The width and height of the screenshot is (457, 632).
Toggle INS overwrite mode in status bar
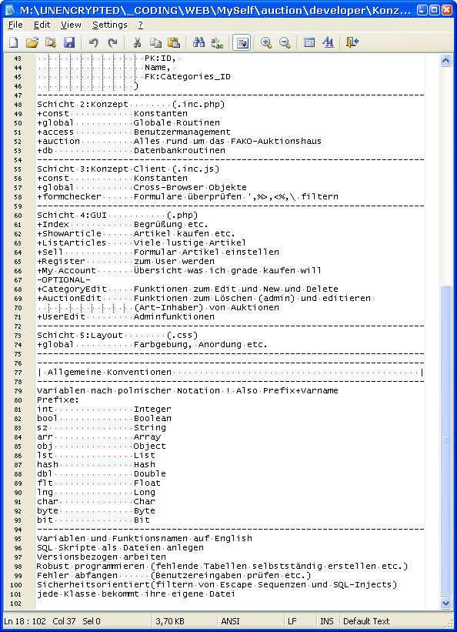(326, 621)
